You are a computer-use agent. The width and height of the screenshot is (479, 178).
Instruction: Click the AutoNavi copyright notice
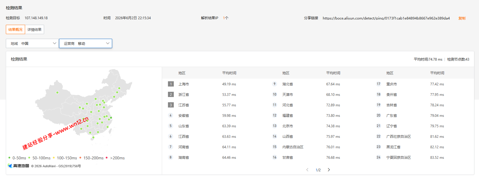pos(56,166)
